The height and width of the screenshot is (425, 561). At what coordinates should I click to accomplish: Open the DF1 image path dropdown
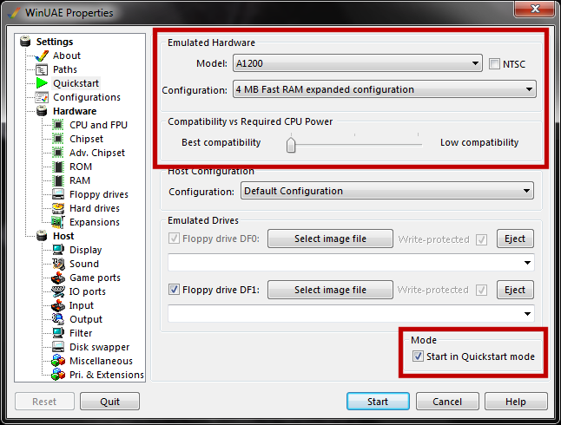[351, 314]
